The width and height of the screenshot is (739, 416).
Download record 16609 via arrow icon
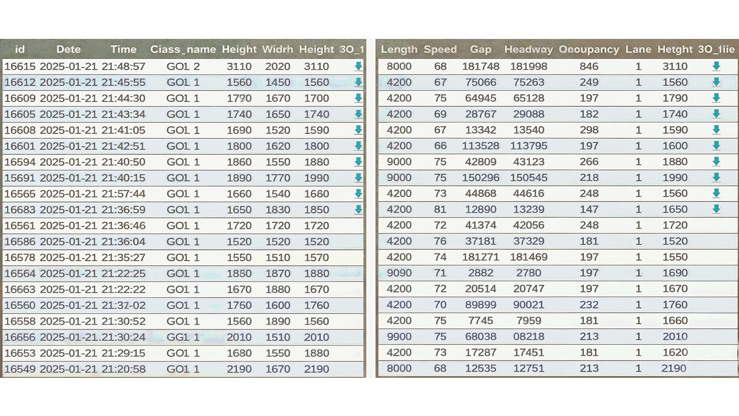[358, 98]
